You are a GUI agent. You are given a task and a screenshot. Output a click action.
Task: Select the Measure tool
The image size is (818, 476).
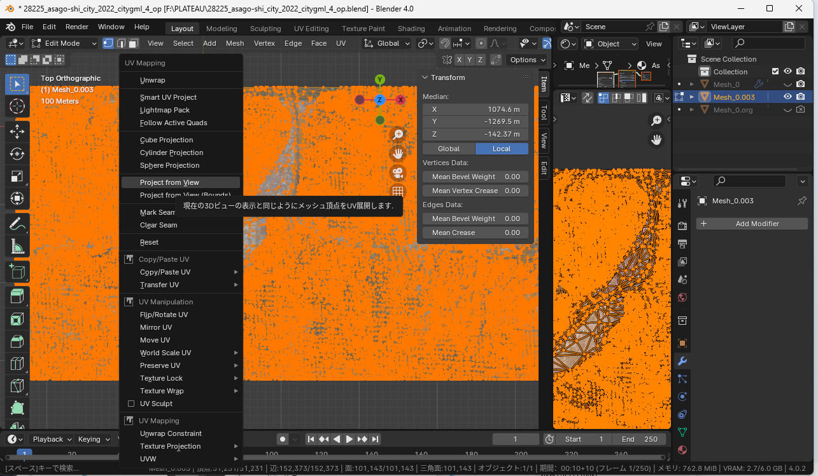click(17, 246)
